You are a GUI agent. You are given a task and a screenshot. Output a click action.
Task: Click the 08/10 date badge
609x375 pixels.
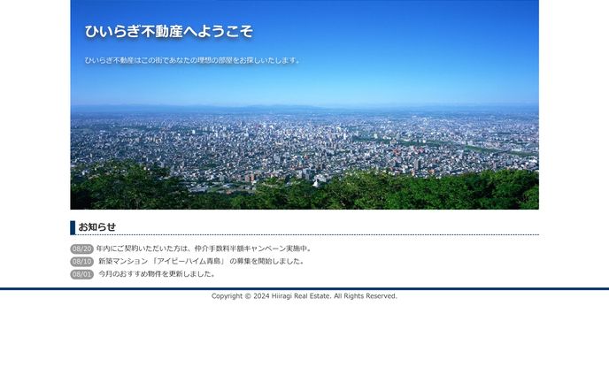[x=82, y=262]
